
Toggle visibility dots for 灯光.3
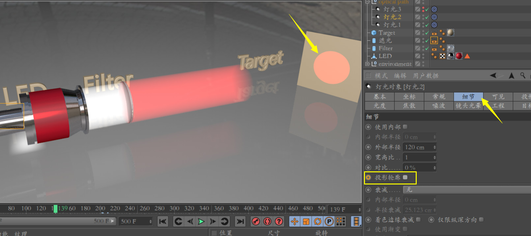(x=423, y=9)
